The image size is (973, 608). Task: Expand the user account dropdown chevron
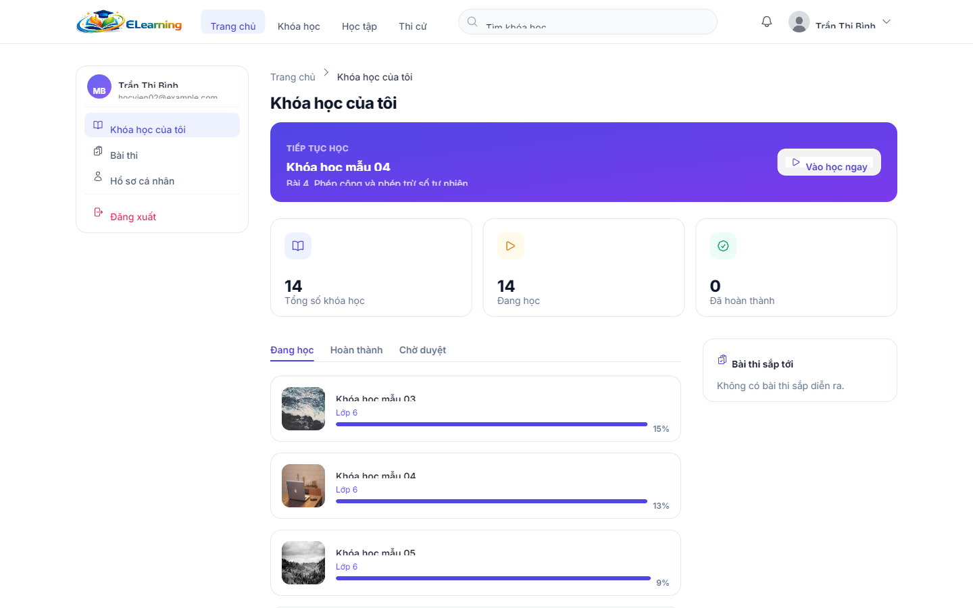pyautogui.click(x=887, y=22)
